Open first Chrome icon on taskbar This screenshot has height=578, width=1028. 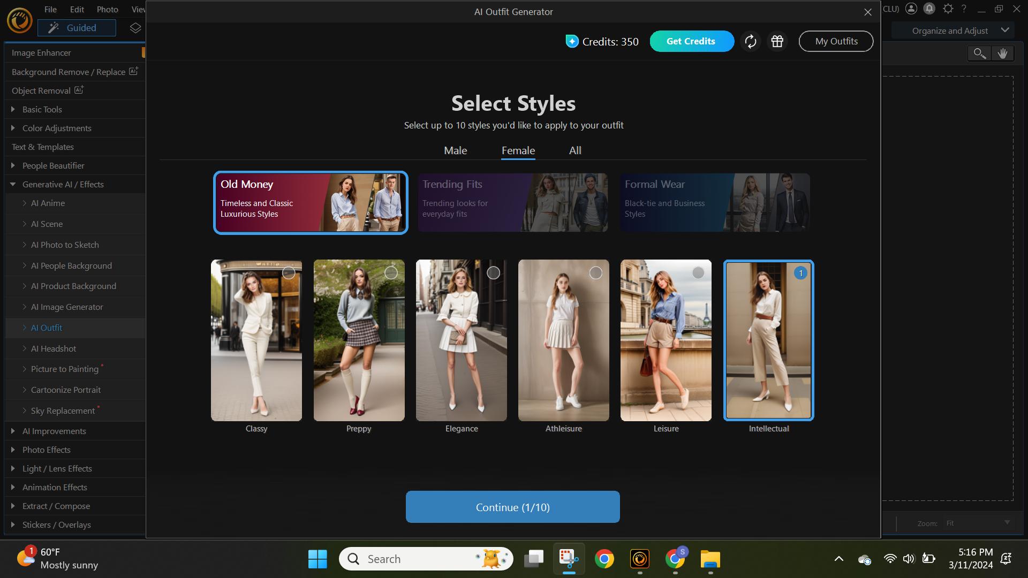(604, 559)
